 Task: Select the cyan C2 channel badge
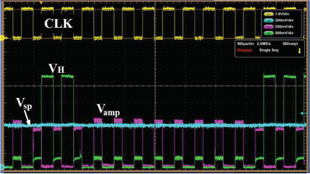click(x=269, y=20)
